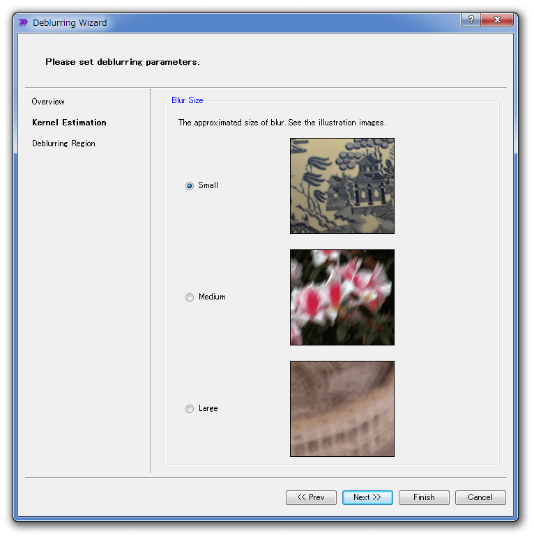The image size is (534, 537).
Task: Click the Blur Size group label
Action: 187,100
